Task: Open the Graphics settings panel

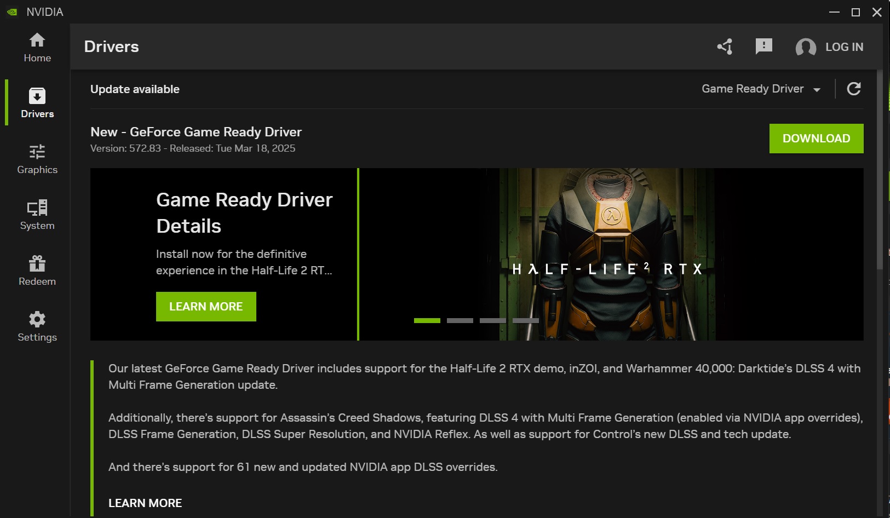Action: pos(37,159)
